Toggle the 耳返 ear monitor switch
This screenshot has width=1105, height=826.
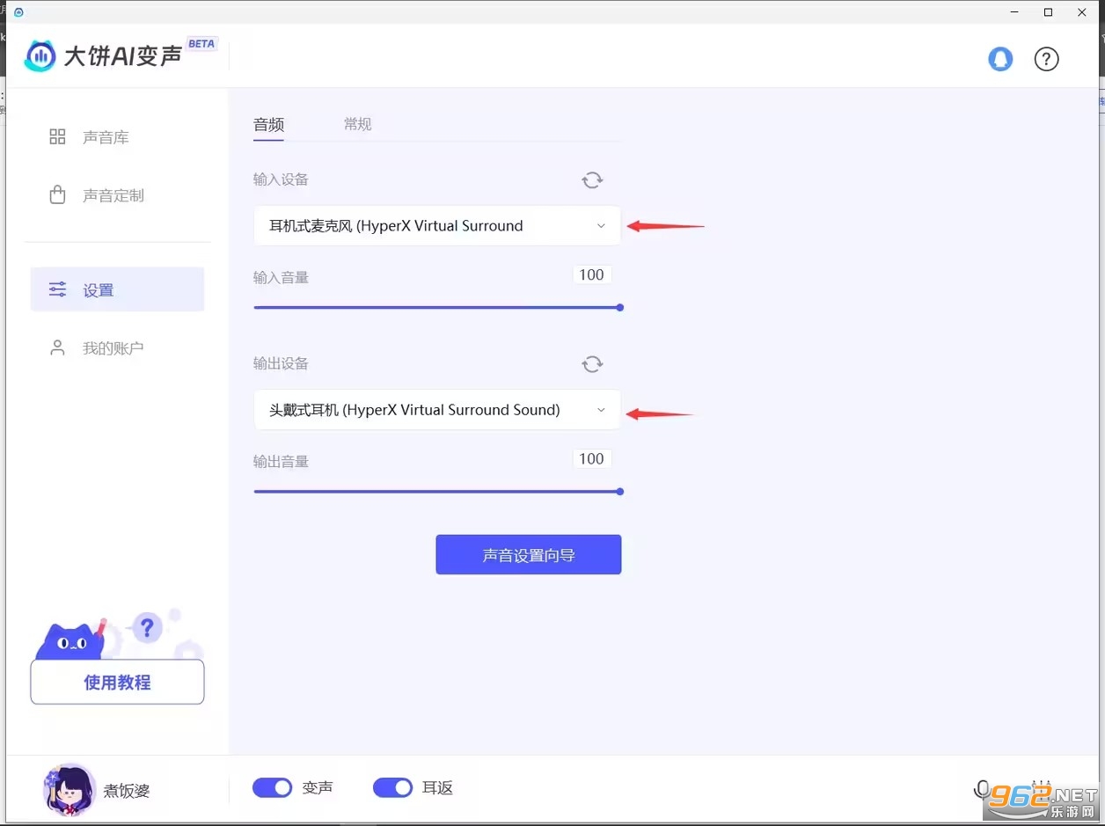tap(392, 787)
